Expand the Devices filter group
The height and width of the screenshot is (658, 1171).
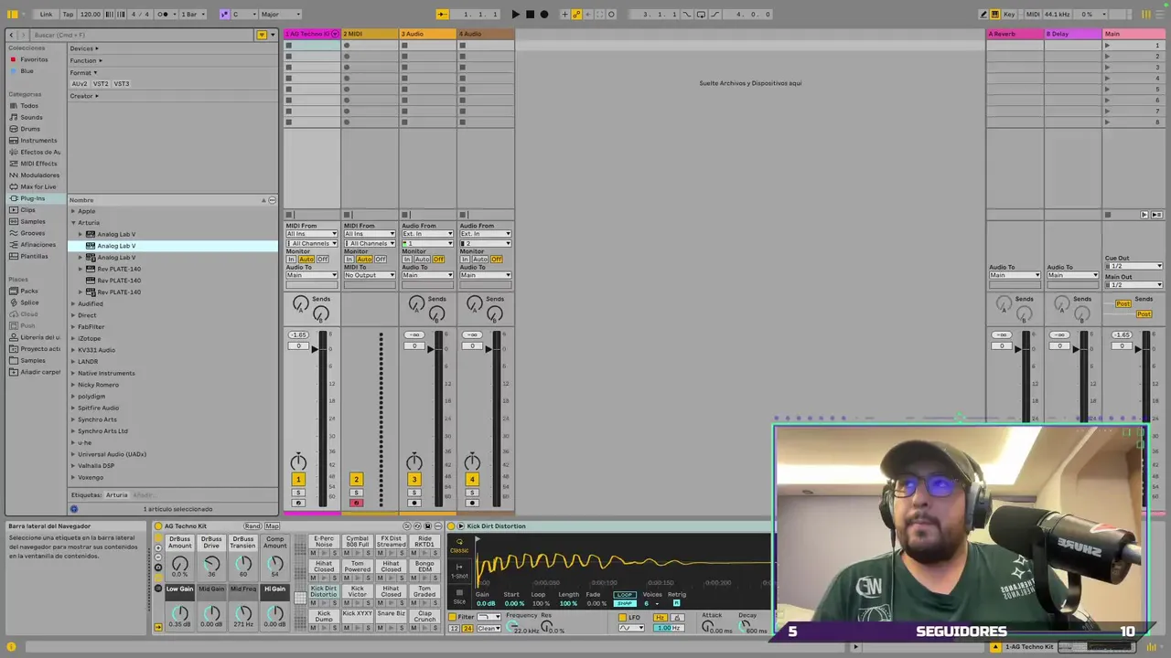click(84, 48)
